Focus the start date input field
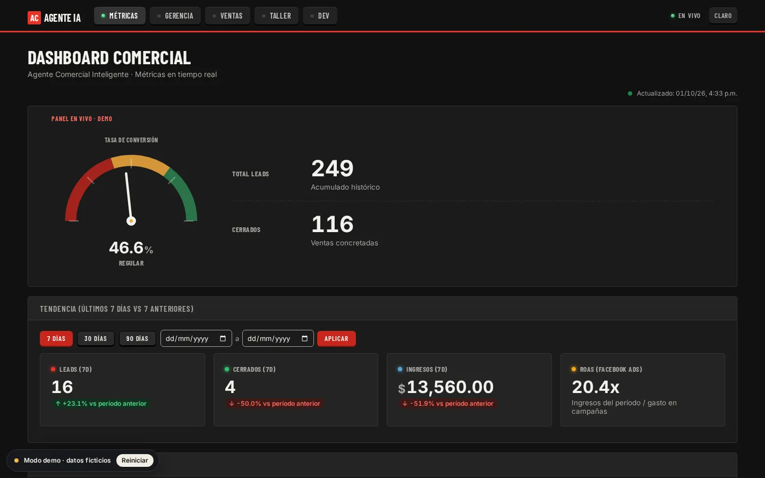The width and height of the screenshot is (765, 478). tap(196, 338)
